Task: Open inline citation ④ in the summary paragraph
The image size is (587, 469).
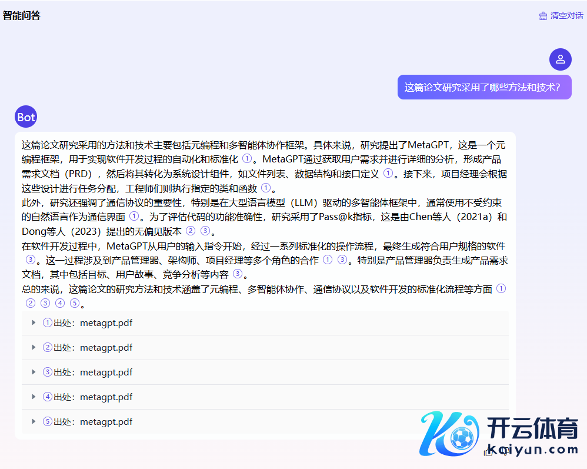Action: (60, 304)
